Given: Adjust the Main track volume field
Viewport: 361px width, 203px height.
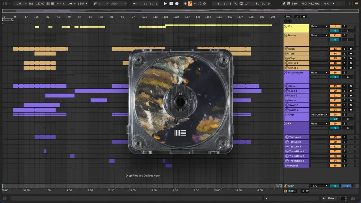Looking at the screenshot, I should click(x=335, y=186).
